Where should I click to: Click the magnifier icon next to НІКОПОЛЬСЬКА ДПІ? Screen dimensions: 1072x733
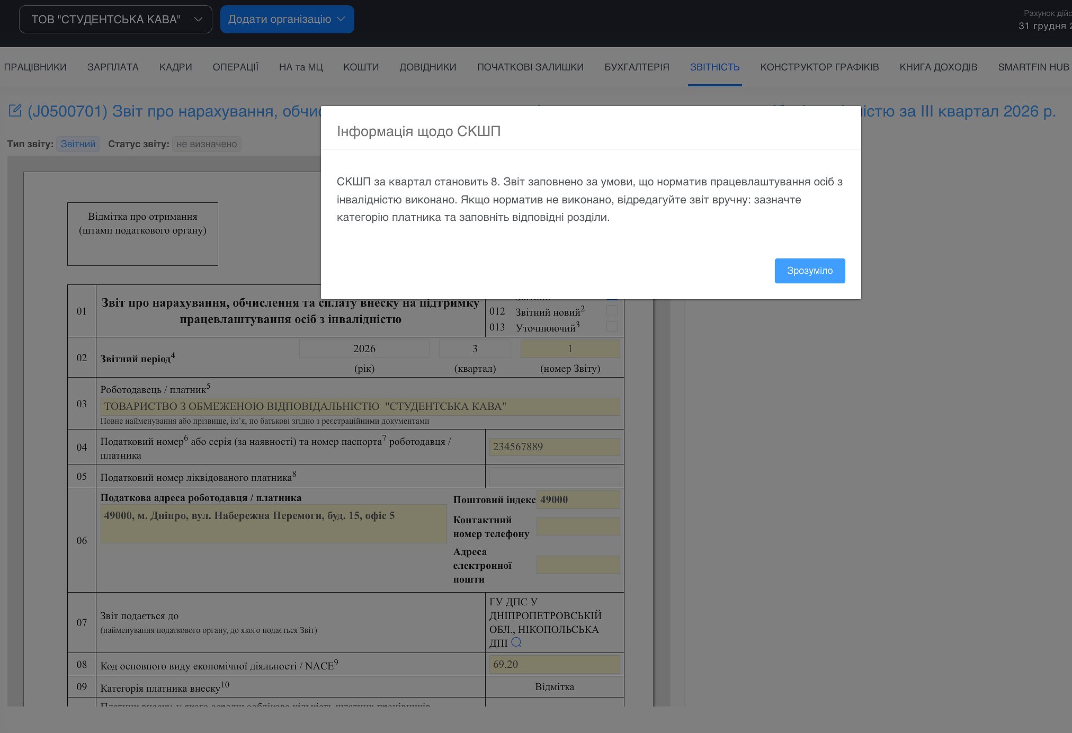click(x=516, y=642)
